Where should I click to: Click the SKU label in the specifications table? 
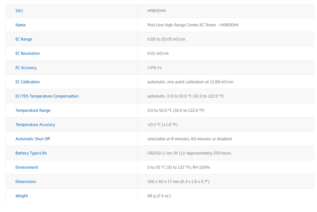tap(19, 11)
